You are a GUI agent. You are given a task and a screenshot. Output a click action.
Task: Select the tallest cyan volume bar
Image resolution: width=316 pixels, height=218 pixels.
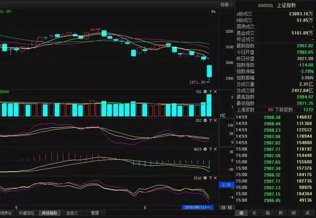209,105
